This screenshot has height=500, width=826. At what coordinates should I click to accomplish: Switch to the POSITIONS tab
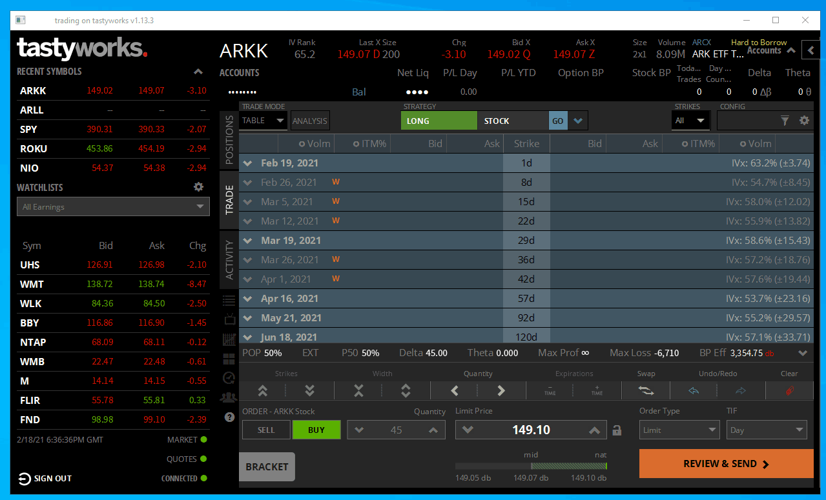[x=229, y=140]
